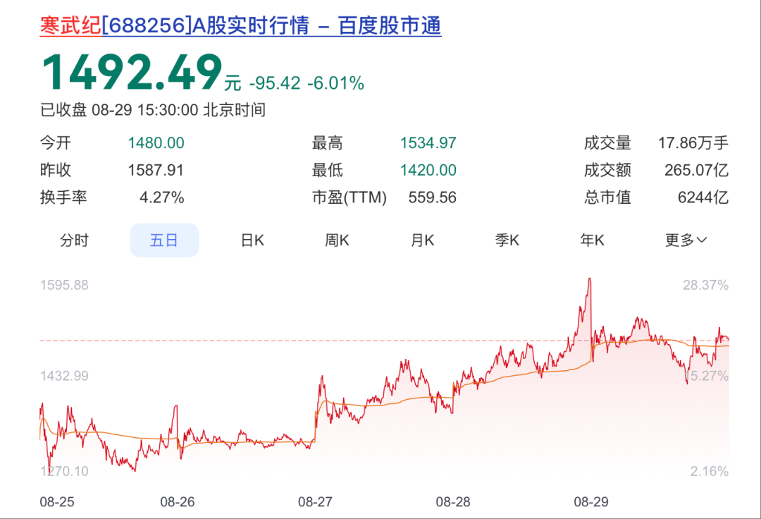Click the 08-26 date label on chart axis
Viewport: 761px width, 519px height.
tap(178, 502)
